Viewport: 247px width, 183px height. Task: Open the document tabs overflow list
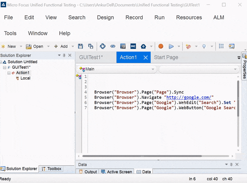coord(239,58)
